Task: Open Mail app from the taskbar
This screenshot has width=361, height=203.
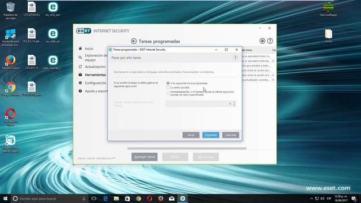Action: coord(171,198)
